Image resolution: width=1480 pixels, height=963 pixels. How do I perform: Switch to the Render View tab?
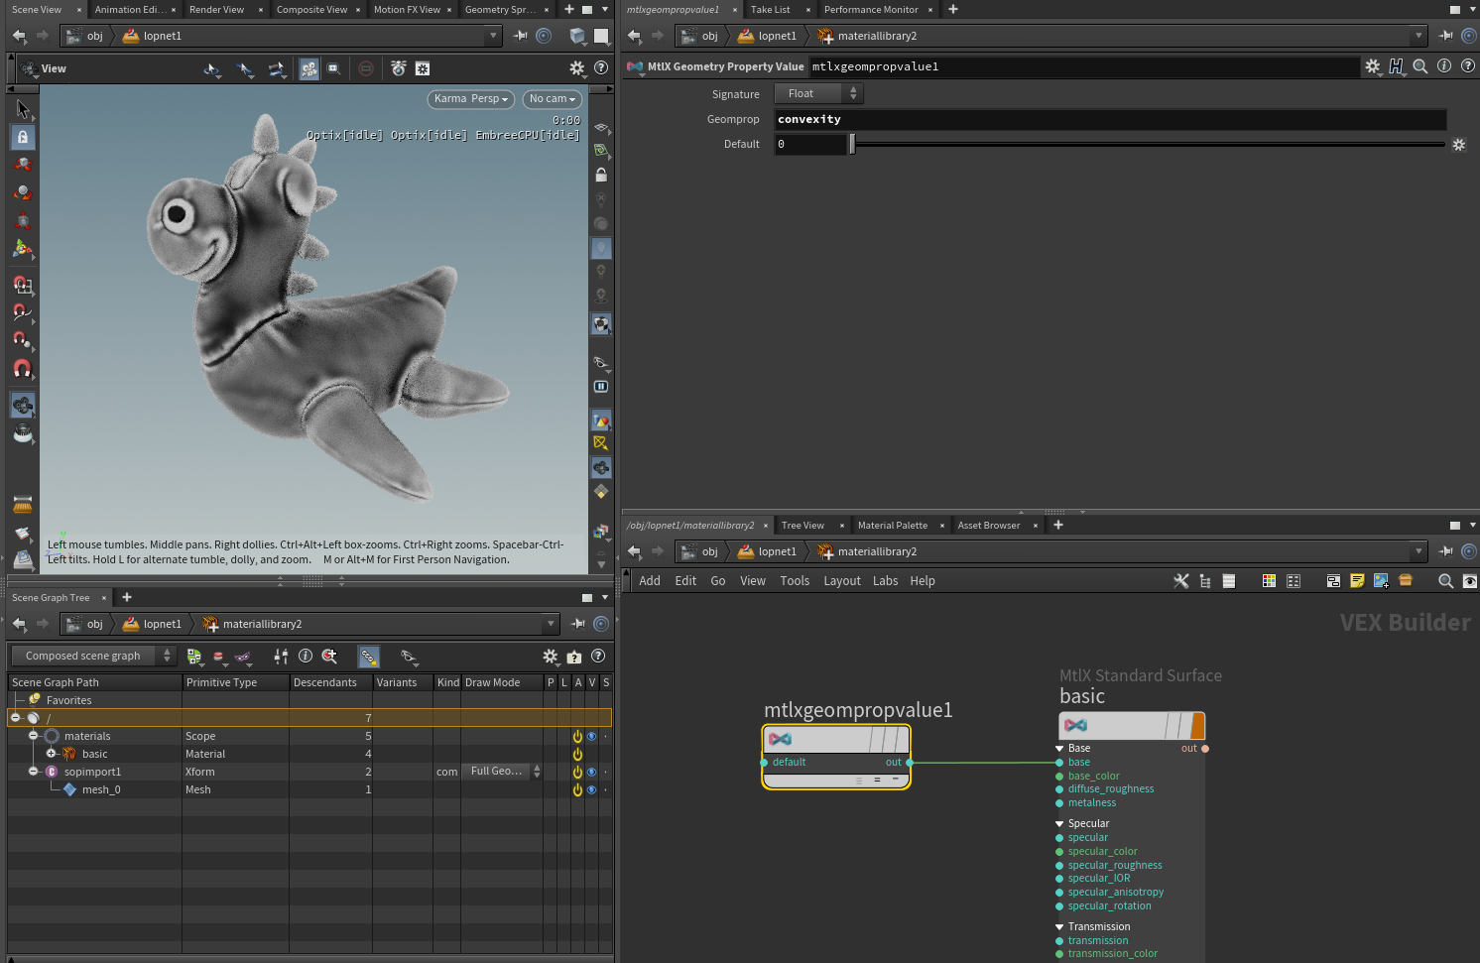(216, 10)
